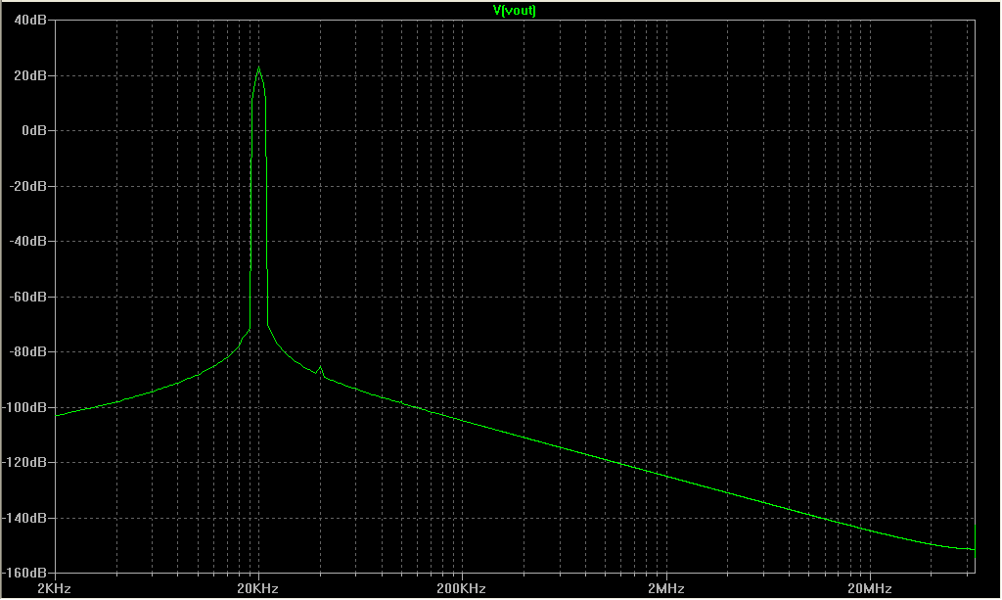Click the resonance peak tip near 20KHz
This screenshot has width=1002, height=600.
click(x=258, y=68)
